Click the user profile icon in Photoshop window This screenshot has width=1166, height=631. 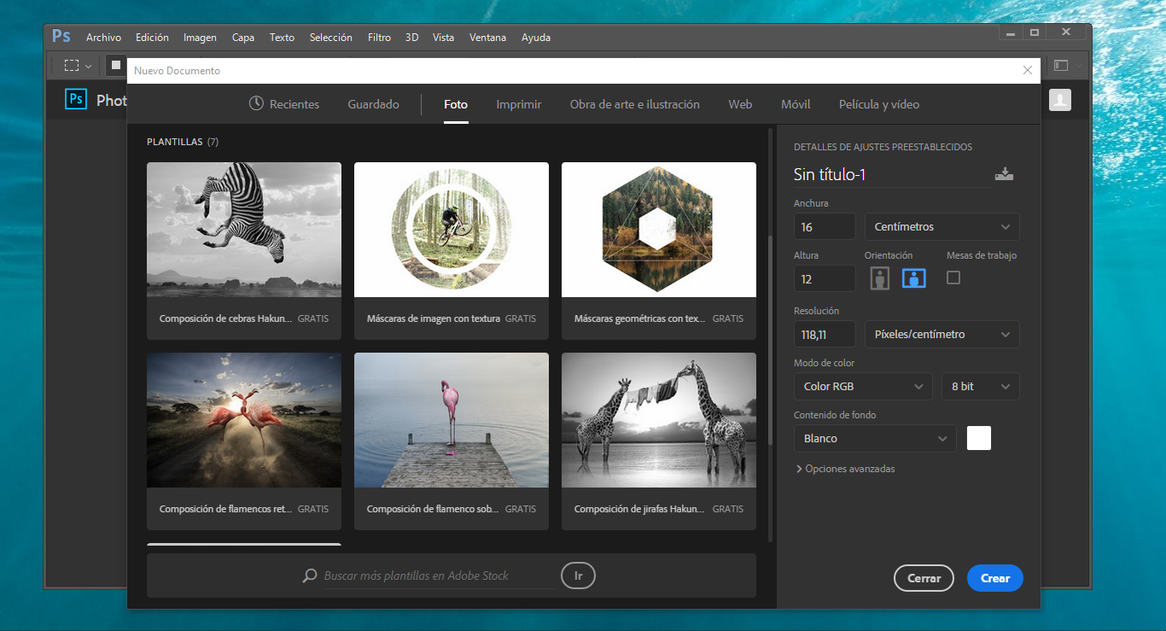pos(1060,100)
